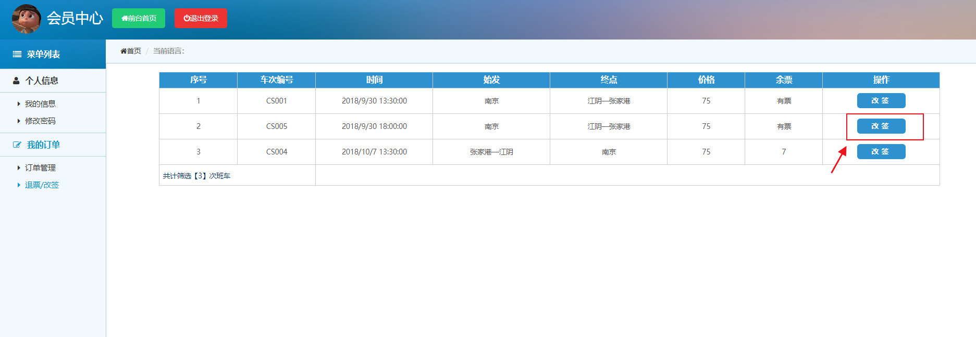Click 有票 status in CS001 row

tap(784, 101)
